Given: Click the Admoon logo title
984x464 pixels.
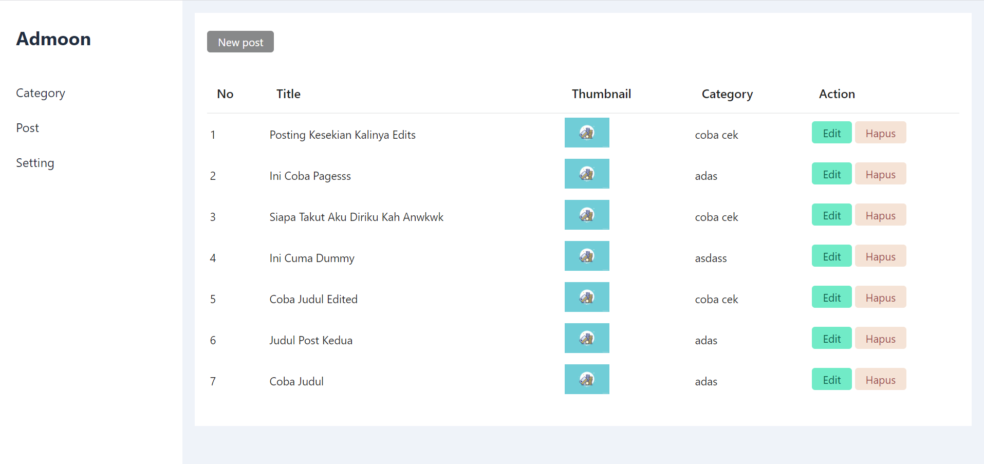Looking at the screenshot, I should [x=53, y=39].
